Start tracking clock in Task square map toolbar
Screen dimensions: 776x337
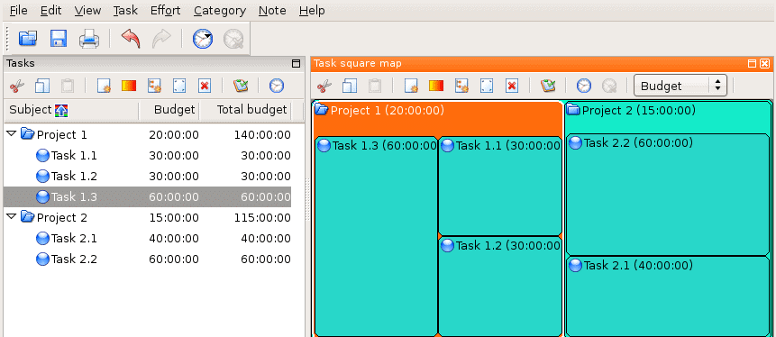coord(584,87)
